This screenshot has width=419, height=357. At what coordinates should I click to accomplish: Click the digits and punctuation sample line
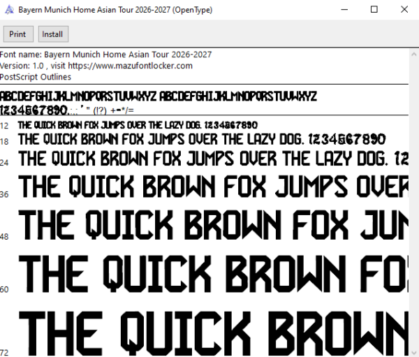[x=67, y=110]
